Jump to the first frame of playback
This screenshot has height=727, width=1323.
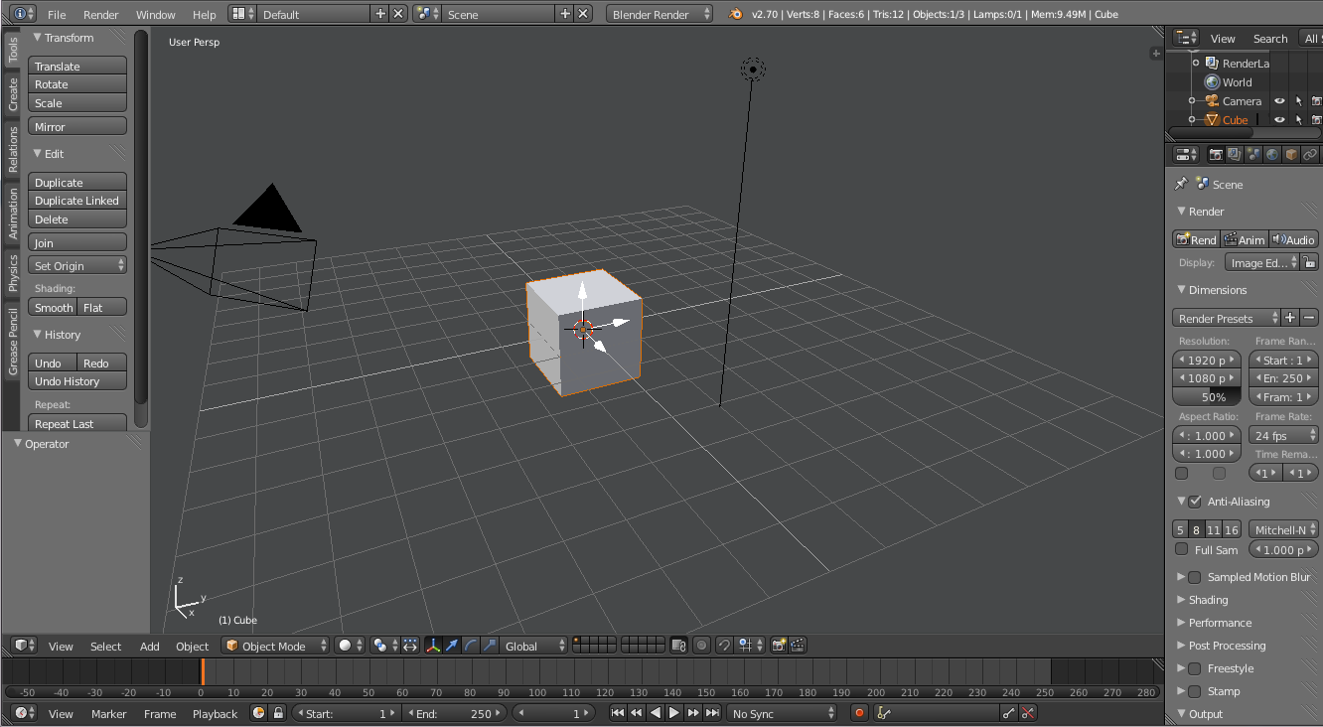click(x=618, y=713)
